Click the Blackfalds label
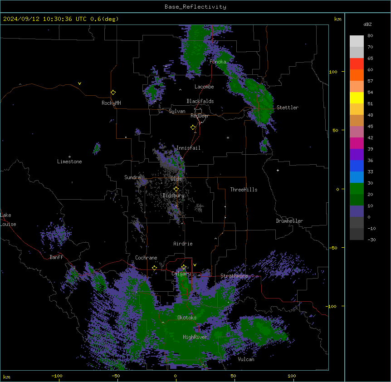This screenshot has width=391, height=382. [x=200, y=101]
